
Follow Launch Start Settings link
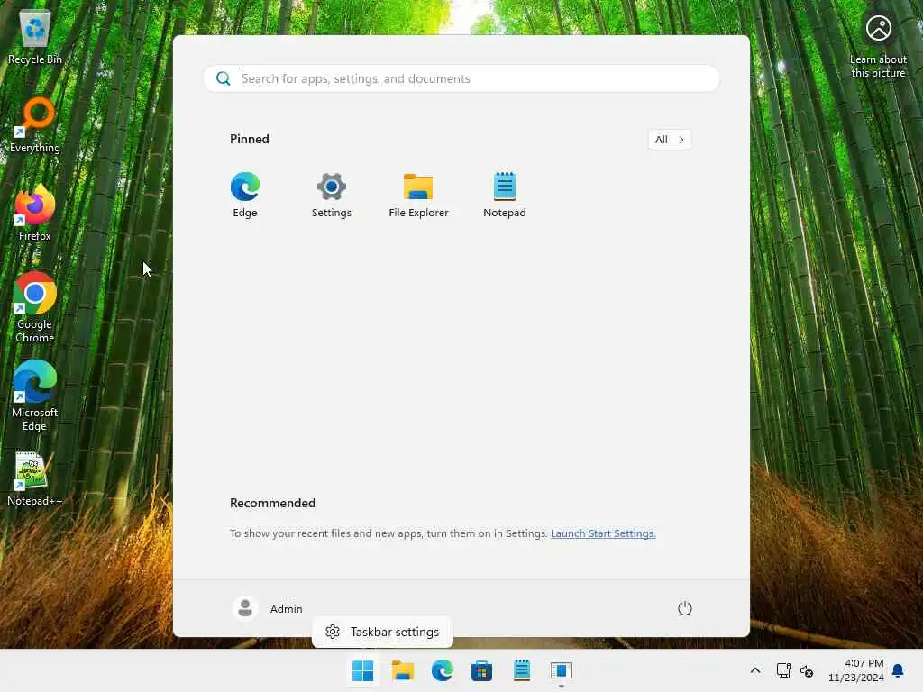click(x=603, y=533)
